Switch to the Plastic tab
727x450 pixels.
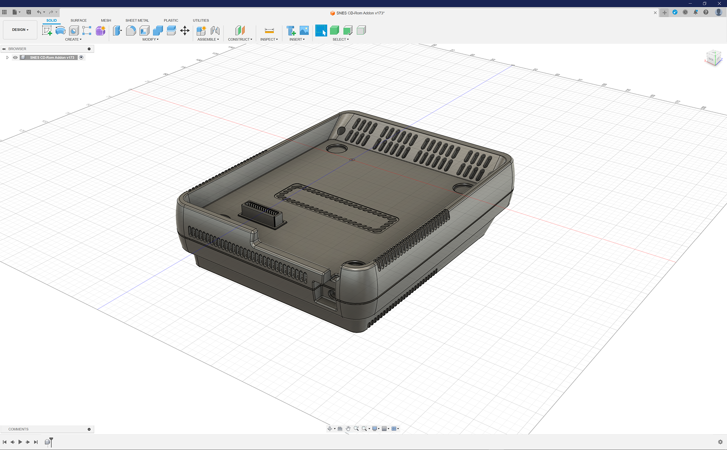point(171,20)
